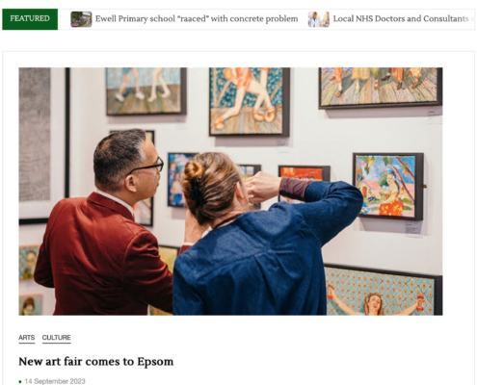Open Local NHS Doctors and Consultants story
The image size is (477, 385).
coord(403,19)
